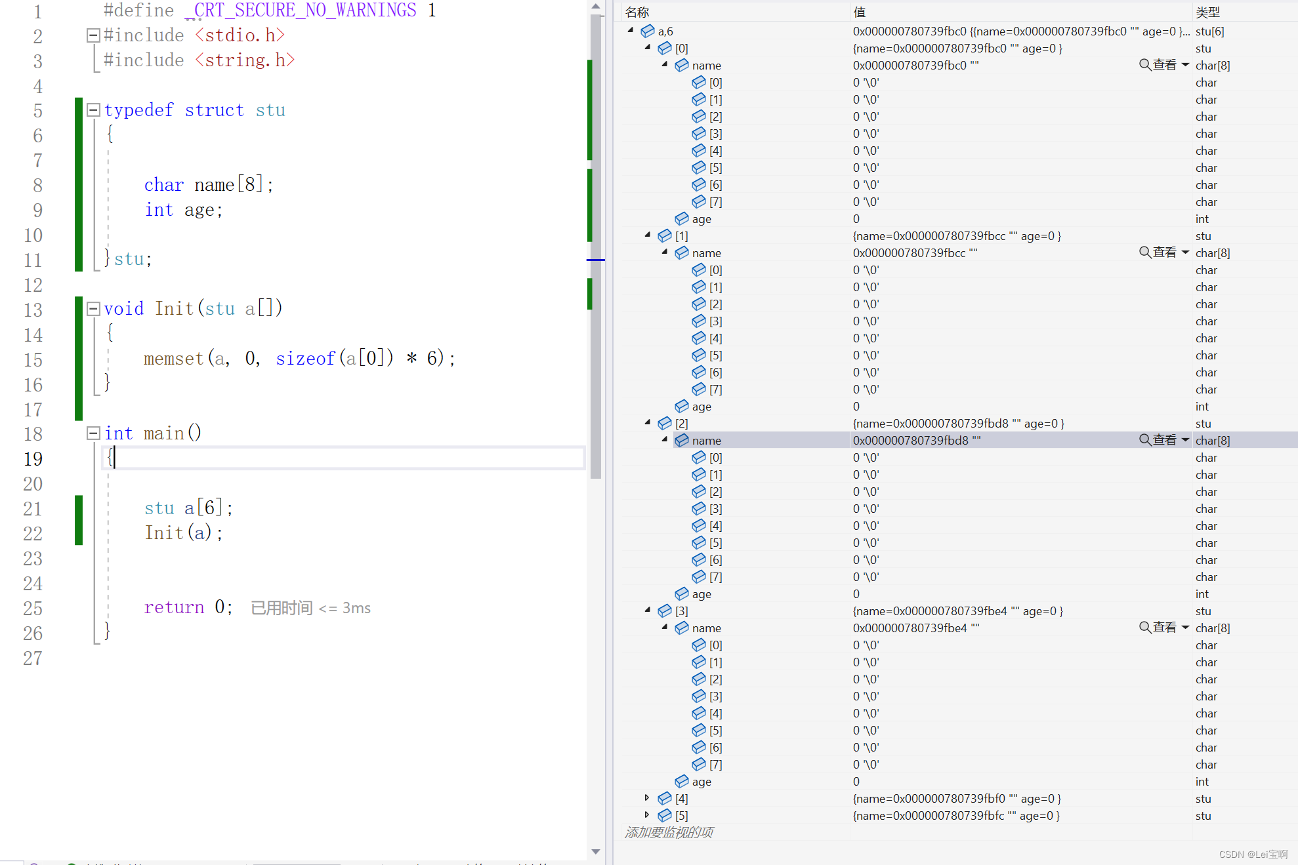This screenshot has width=1298, height=865.
Task: Click the elapsed time hint 已用时间 <= 3ms
Action: 310,608
